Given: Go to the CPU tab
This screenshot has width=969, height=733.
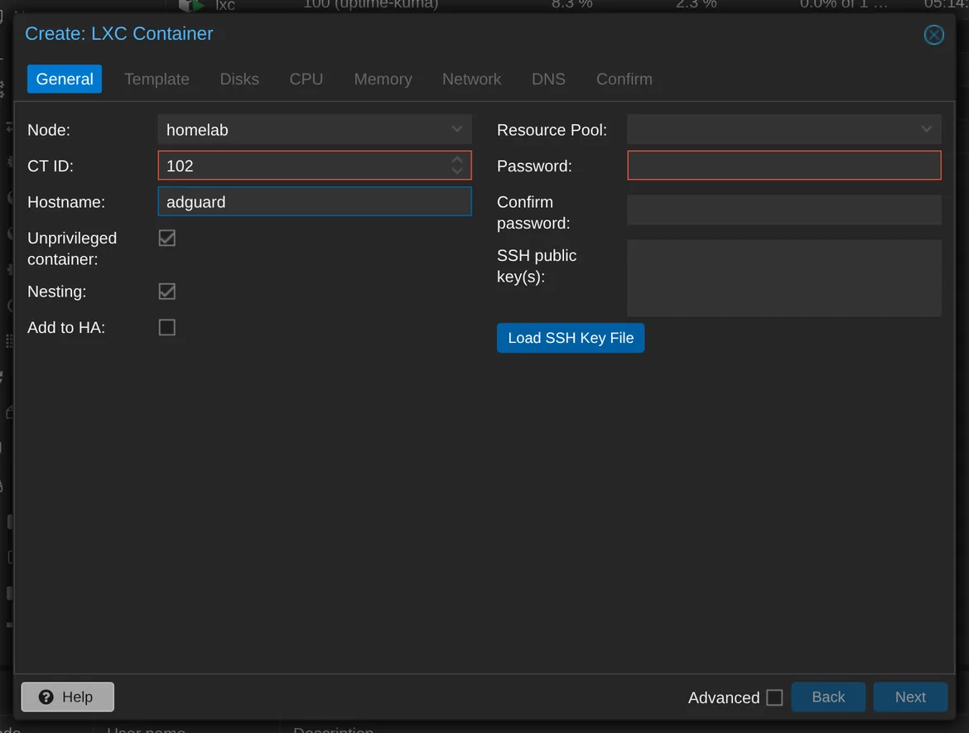Looking at the screenshot, I should click(306, 80).
